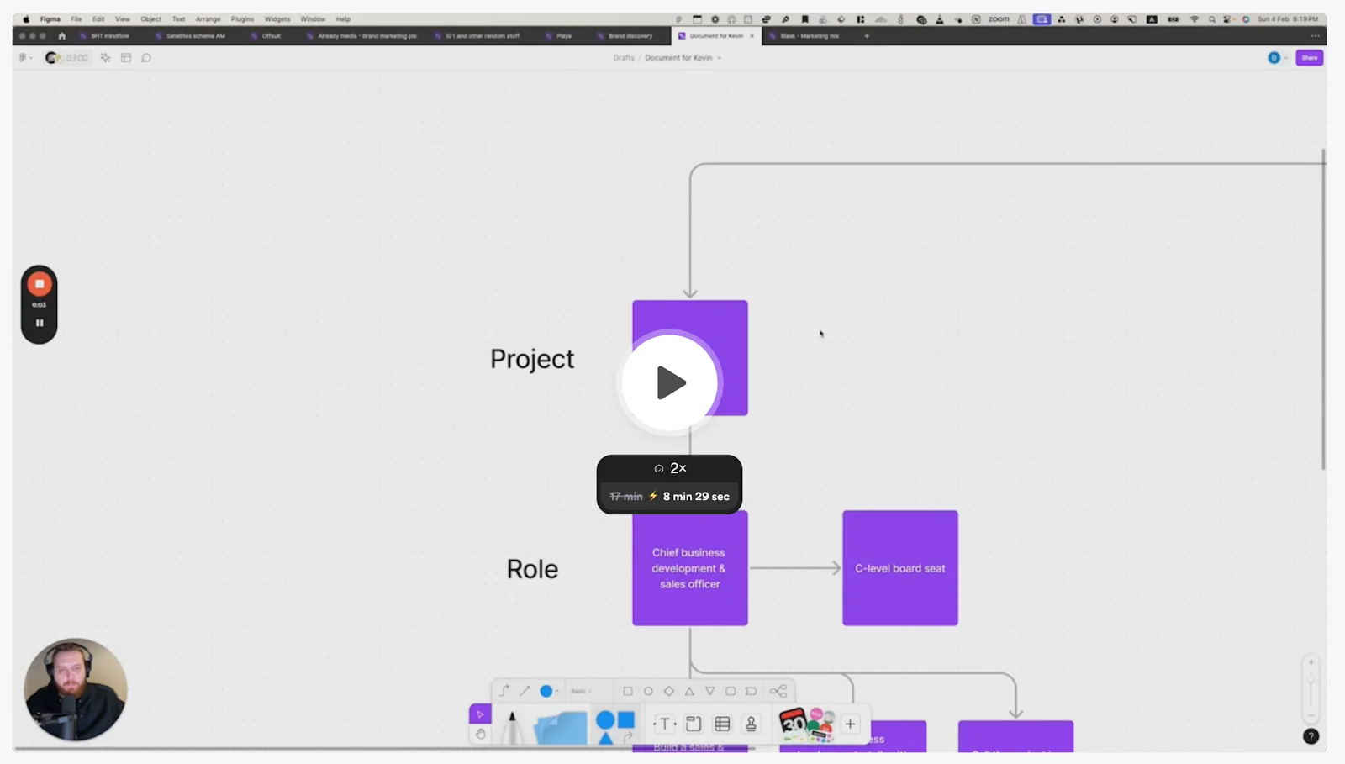Switch to the Brand discovery tab
Screen dimensions: 1345x764
coord(629,36)
